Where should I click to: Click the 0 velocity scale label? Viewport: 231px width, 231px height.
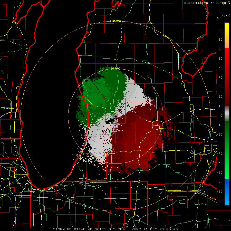(x=222, y=115)
